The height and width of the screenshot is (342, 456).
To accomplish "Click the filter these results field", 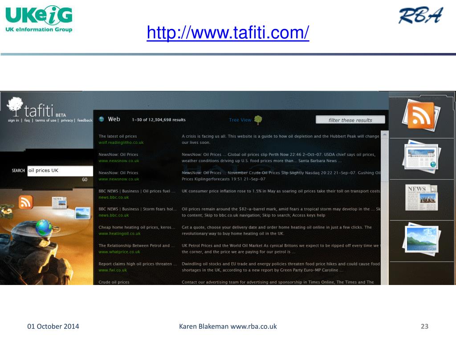I will pos(350,120).
